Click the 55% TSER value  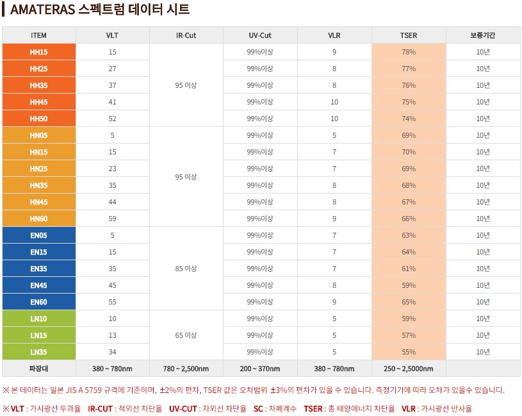point(409,352)
